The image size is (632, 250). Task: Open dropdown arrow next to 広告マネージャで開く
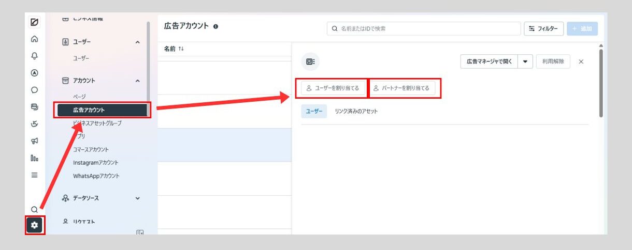coord(525,61)
